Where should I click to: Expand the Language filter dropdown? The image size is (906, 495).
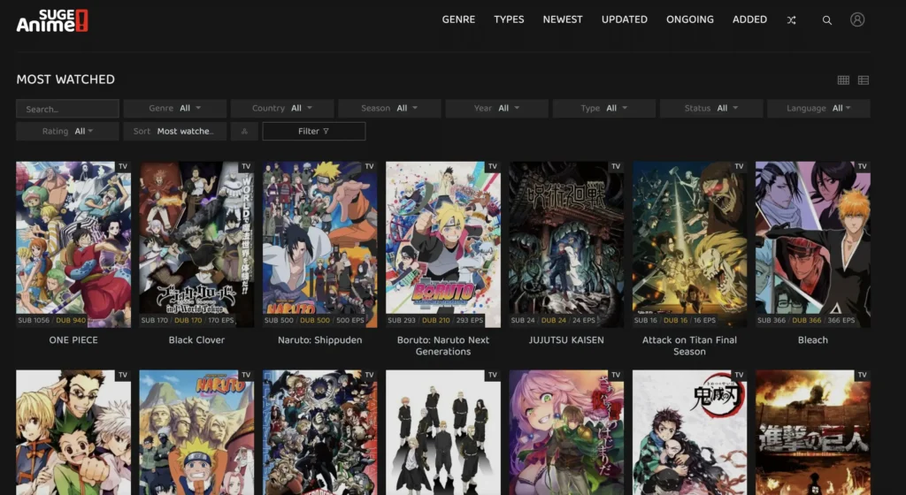(x=818, y=109)
